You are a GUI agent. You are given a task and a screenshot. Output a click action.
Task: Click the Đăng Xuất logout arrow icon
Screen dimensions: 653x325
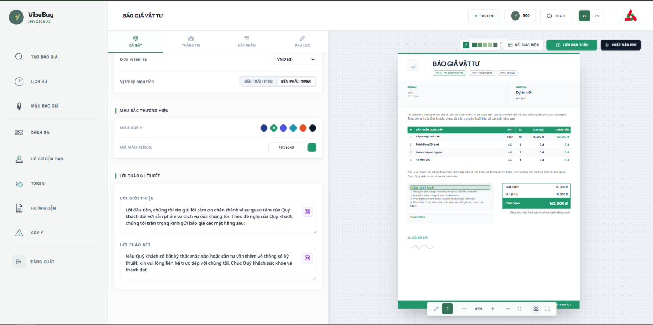click(19, 262)
